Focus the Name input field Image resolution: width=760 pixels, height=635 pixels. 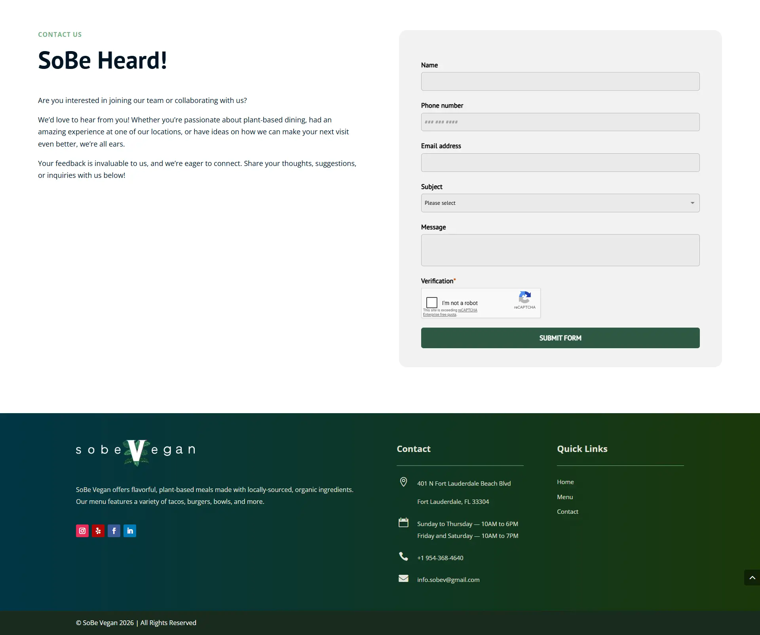[560, 82]
